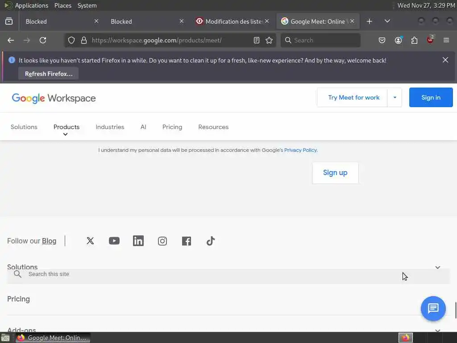Expand the Products navigation chevron
The image size is (457, 343).
point(65,134)
